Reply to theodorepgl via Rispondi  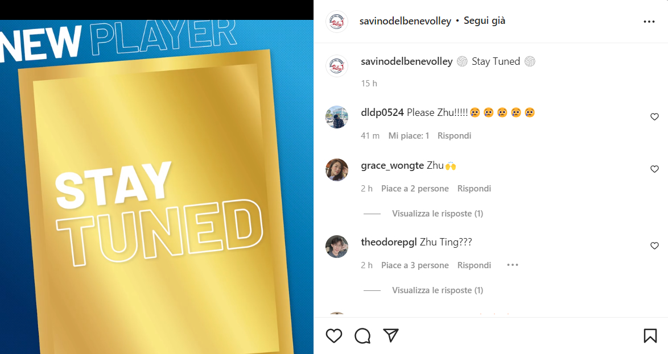(474, 265)
